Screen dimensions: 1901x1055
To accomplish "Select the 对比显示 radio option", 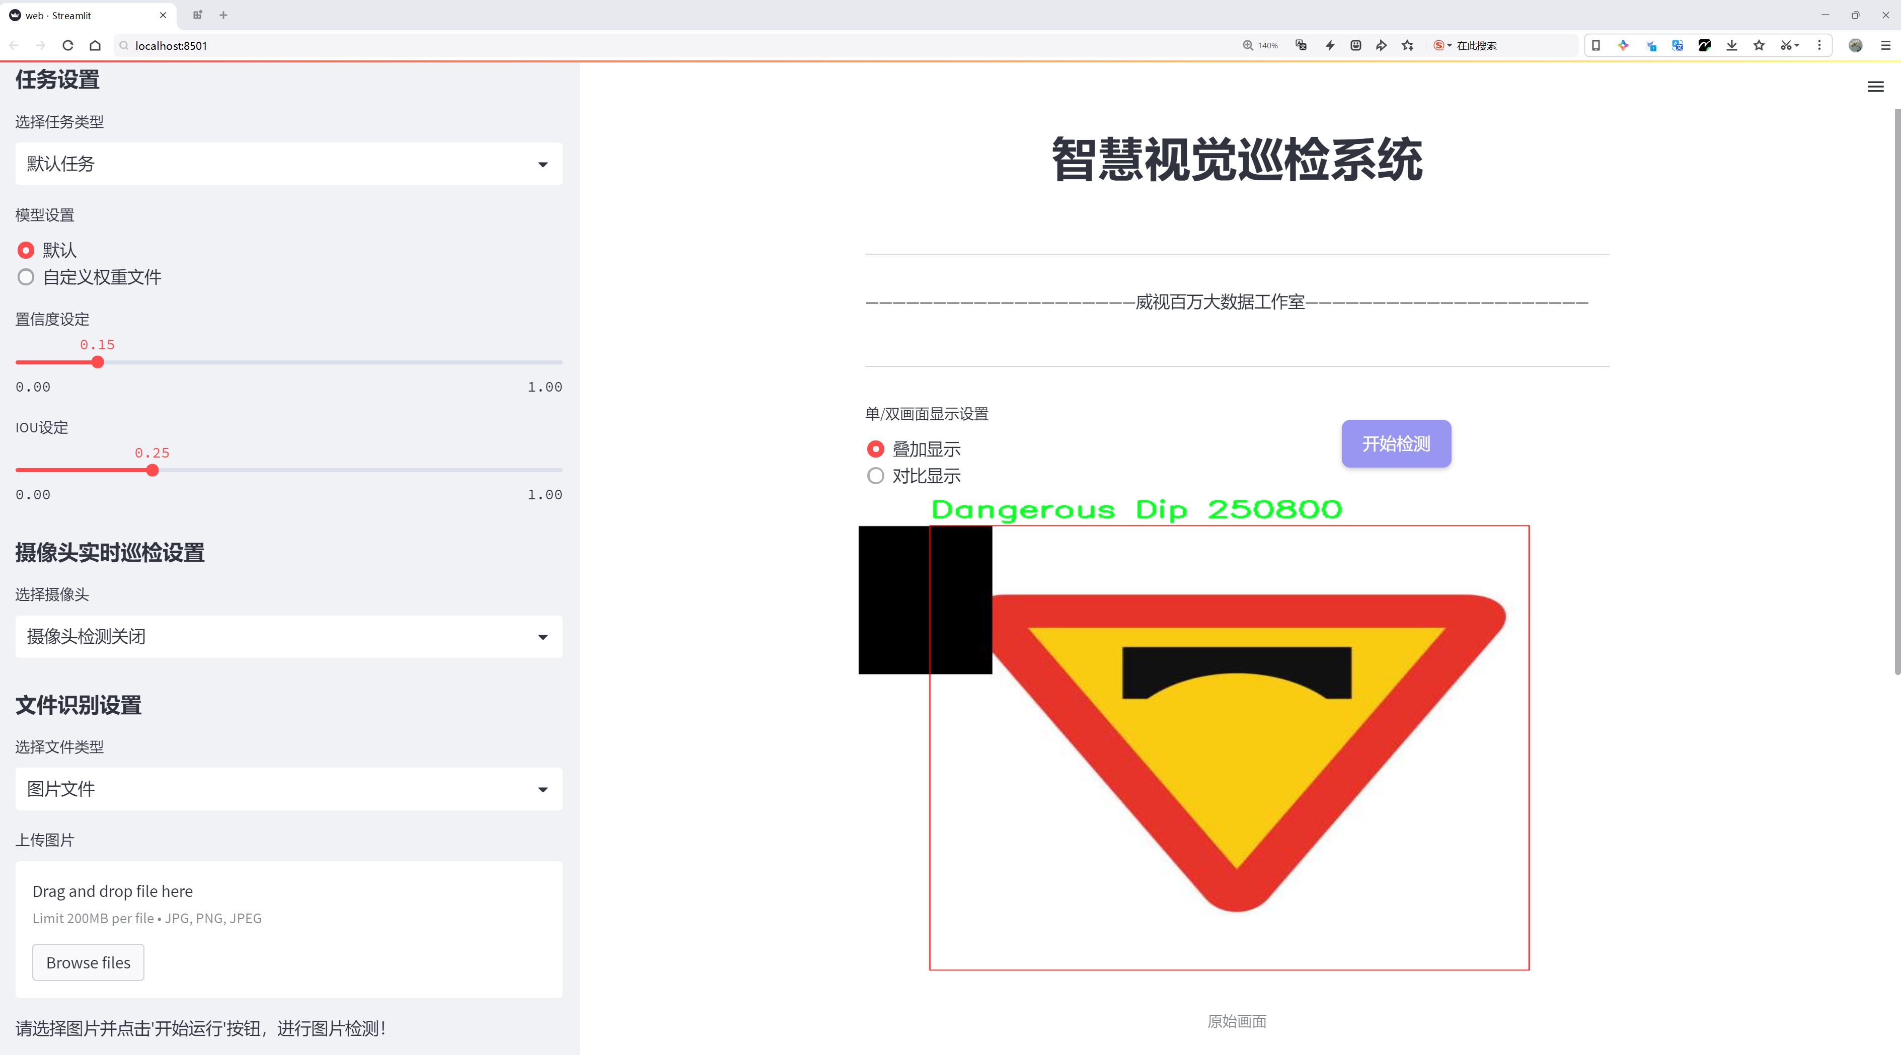I will click(875, 476).
